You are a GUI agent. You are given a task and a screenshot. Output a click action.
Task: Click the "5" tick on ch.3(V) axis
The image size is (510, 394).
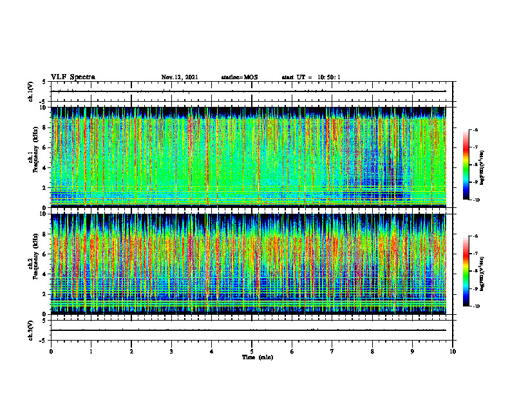44,321
